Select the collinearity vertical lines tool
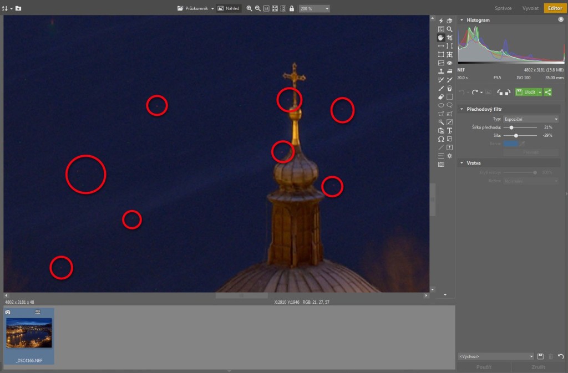568x373 pixels. tap(449, 46)
